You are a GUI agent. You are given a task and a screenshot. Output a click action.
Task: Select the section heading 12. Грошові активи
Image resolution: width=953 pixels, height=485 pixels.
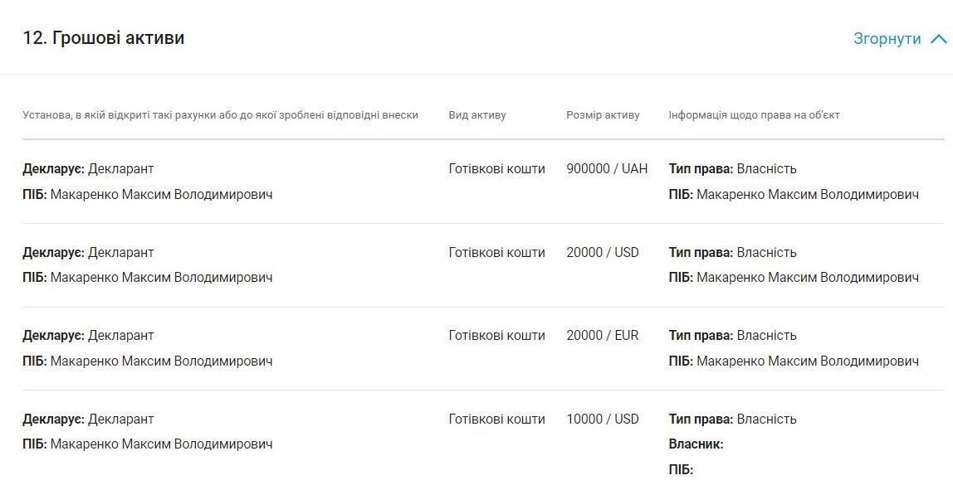coord(103,37)
